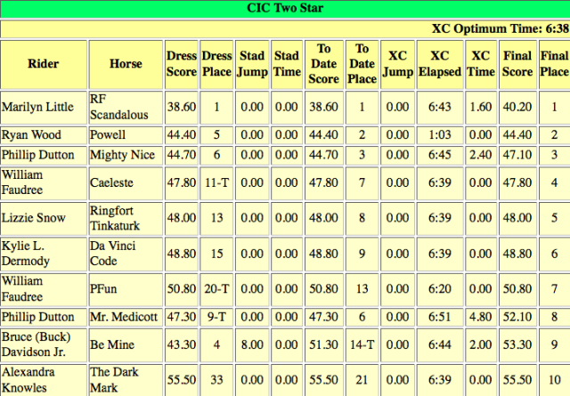Select horse name Mighty Nice
Image resolution: width=570 pixels, height=396 pixels.
[123, 155]
